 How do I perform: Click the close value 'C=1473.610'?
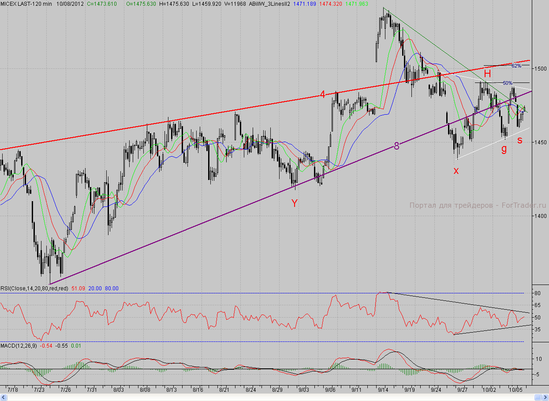(101, 3)
